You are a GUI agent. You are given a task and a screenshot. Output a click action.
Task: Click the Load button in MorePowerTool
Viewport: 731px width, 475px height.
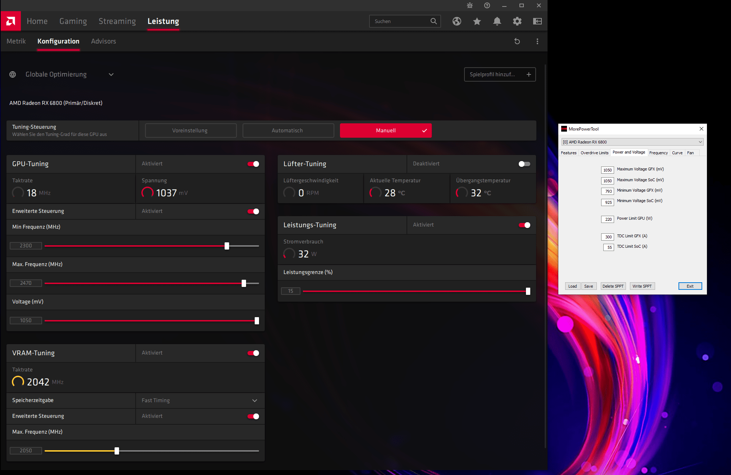(572, 286)
